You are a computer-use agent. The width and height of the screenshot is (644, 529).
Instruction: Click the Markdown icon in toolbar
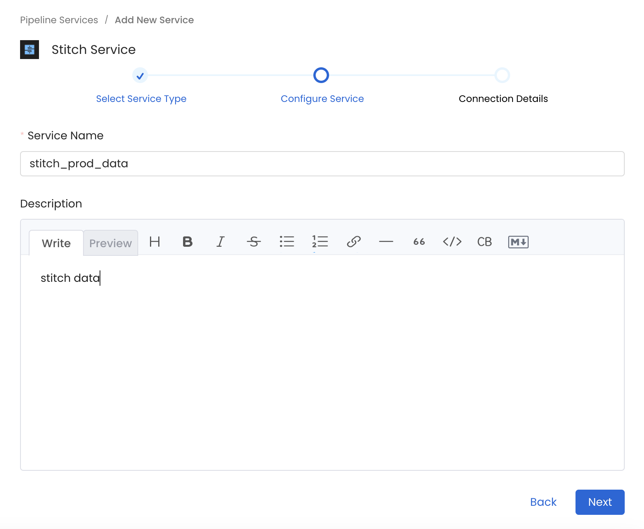pos(518,242)
